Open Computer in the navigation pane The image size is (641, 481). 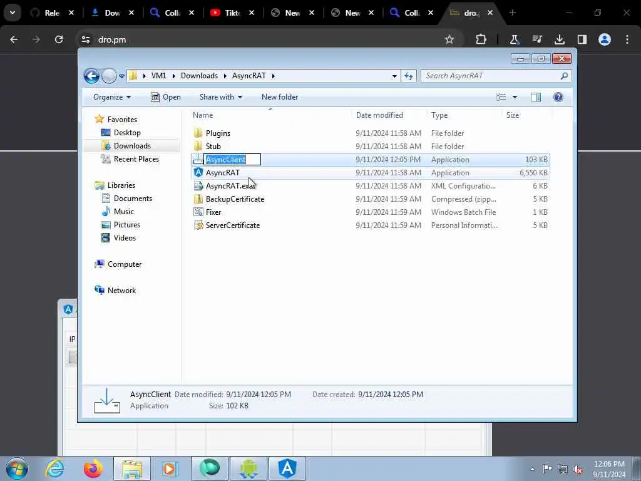(125, 264)
